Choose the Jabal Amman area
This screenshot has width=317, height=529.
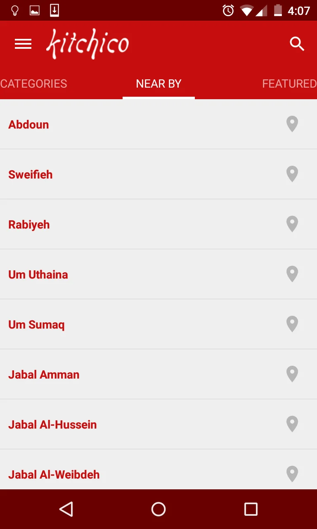pos(158,374)
